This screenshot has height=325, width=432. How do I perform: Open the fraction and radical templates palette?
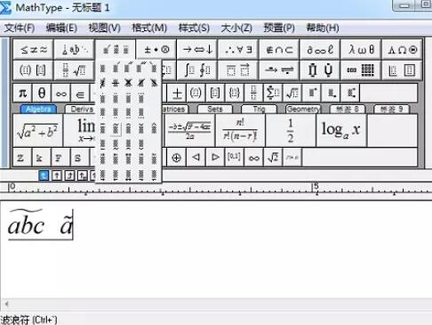coord(75,70)
